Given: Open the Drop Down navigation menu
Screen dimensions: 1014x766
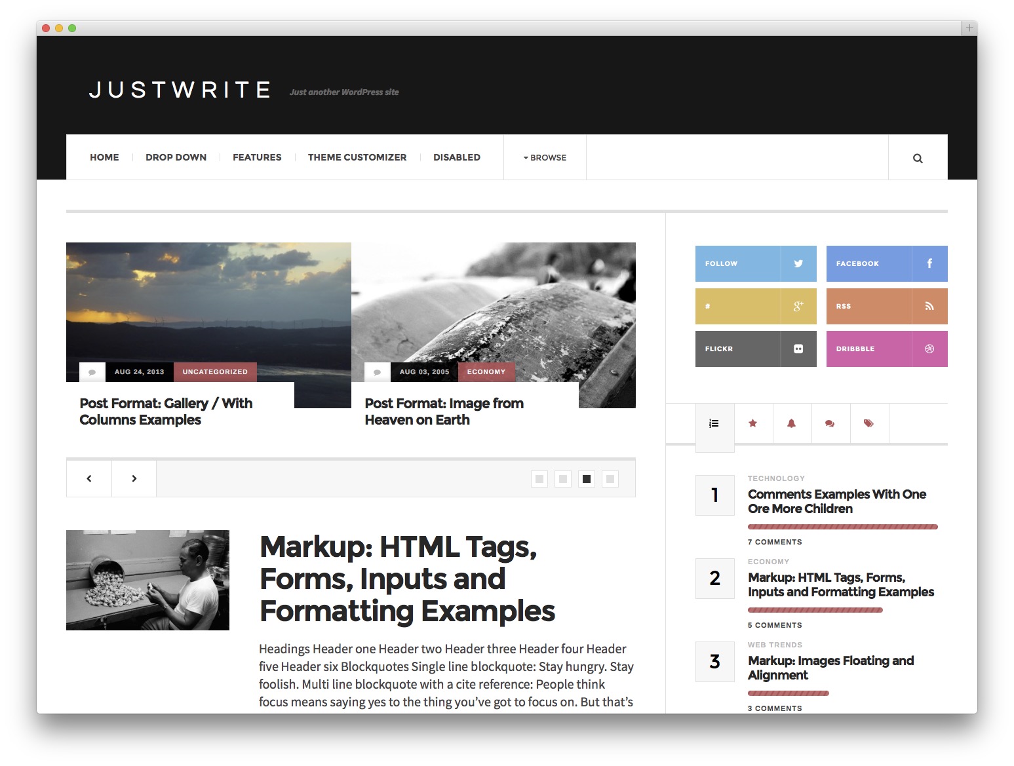Looking at the screenshot, I should pos(176,157).
